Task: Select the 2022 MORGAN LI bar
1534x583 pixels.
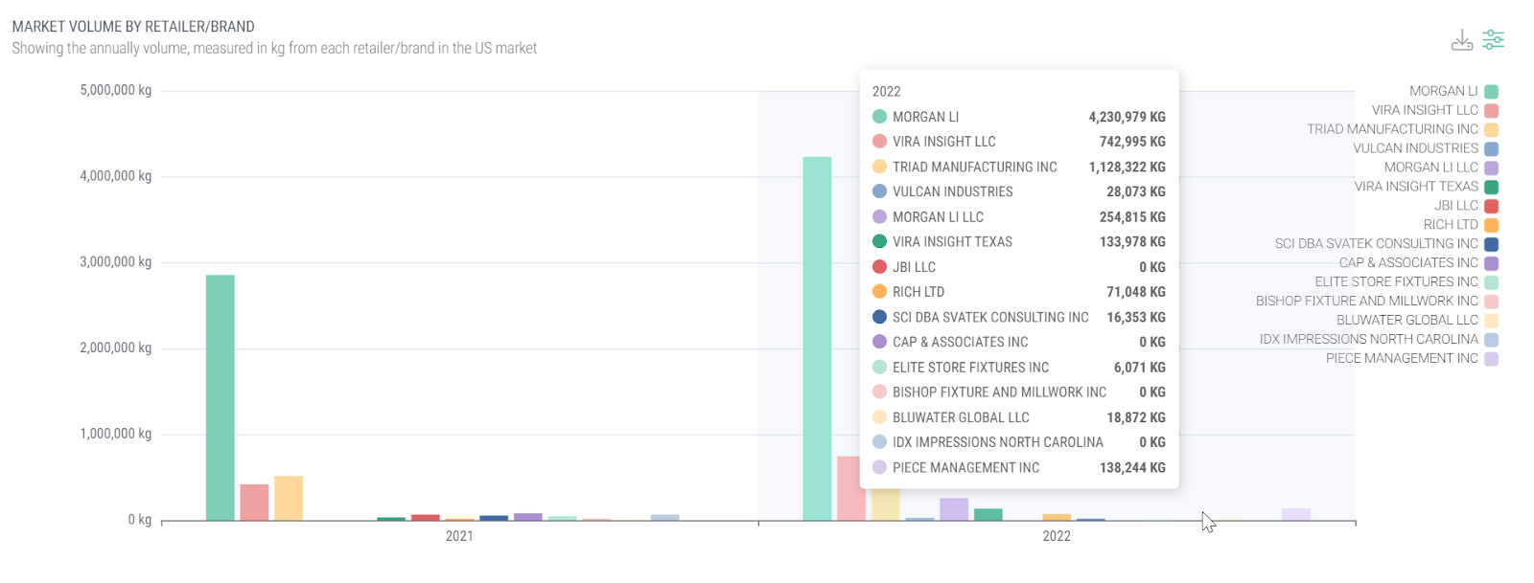Action: point(817,339)
